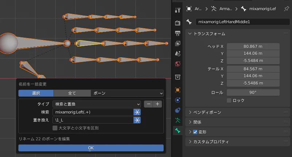Toggle the pin icon in properties header
The width and height of the screenshot is (292, 157).
click(287, 9)
